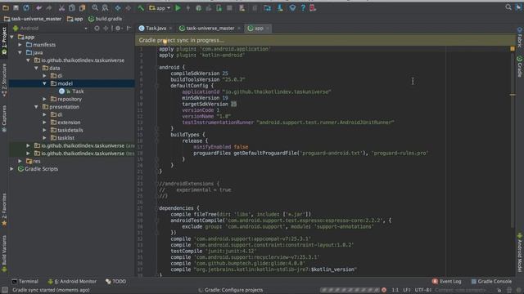This screenshot has height=294, width=524.
Task: Click the Paste toolbar icon
Action: [82, 7]
